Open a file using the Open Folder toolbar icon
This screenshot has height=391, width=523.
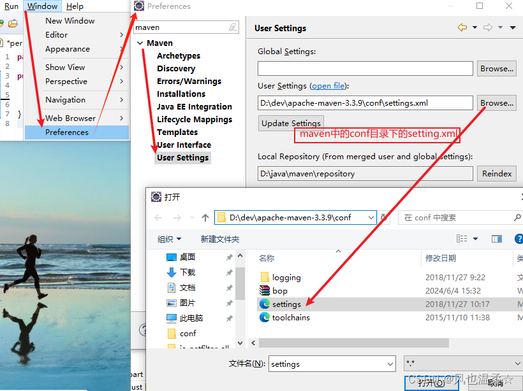(12, 23)
